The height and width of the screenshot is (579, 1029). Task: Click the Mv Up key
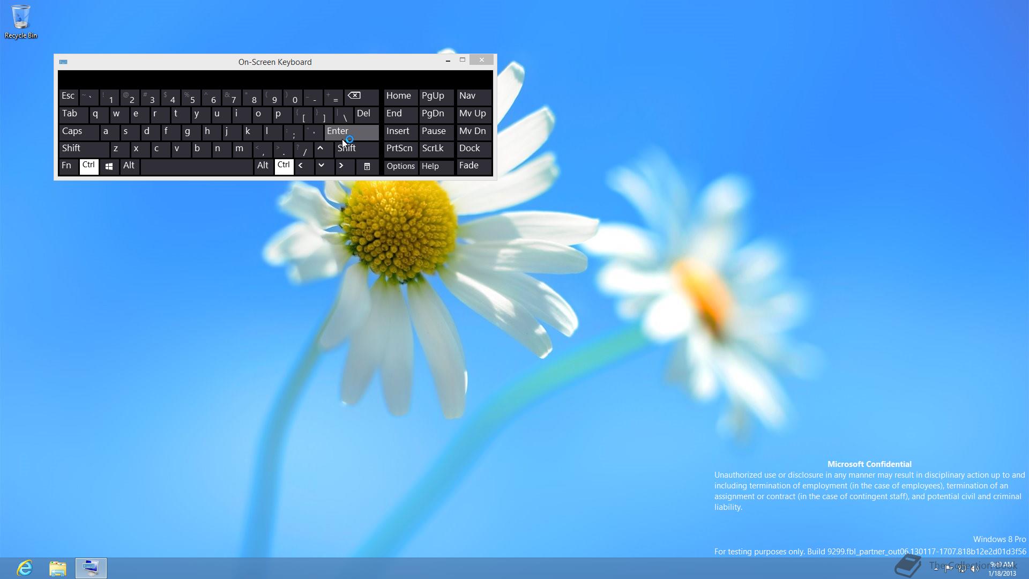(474, 114)
